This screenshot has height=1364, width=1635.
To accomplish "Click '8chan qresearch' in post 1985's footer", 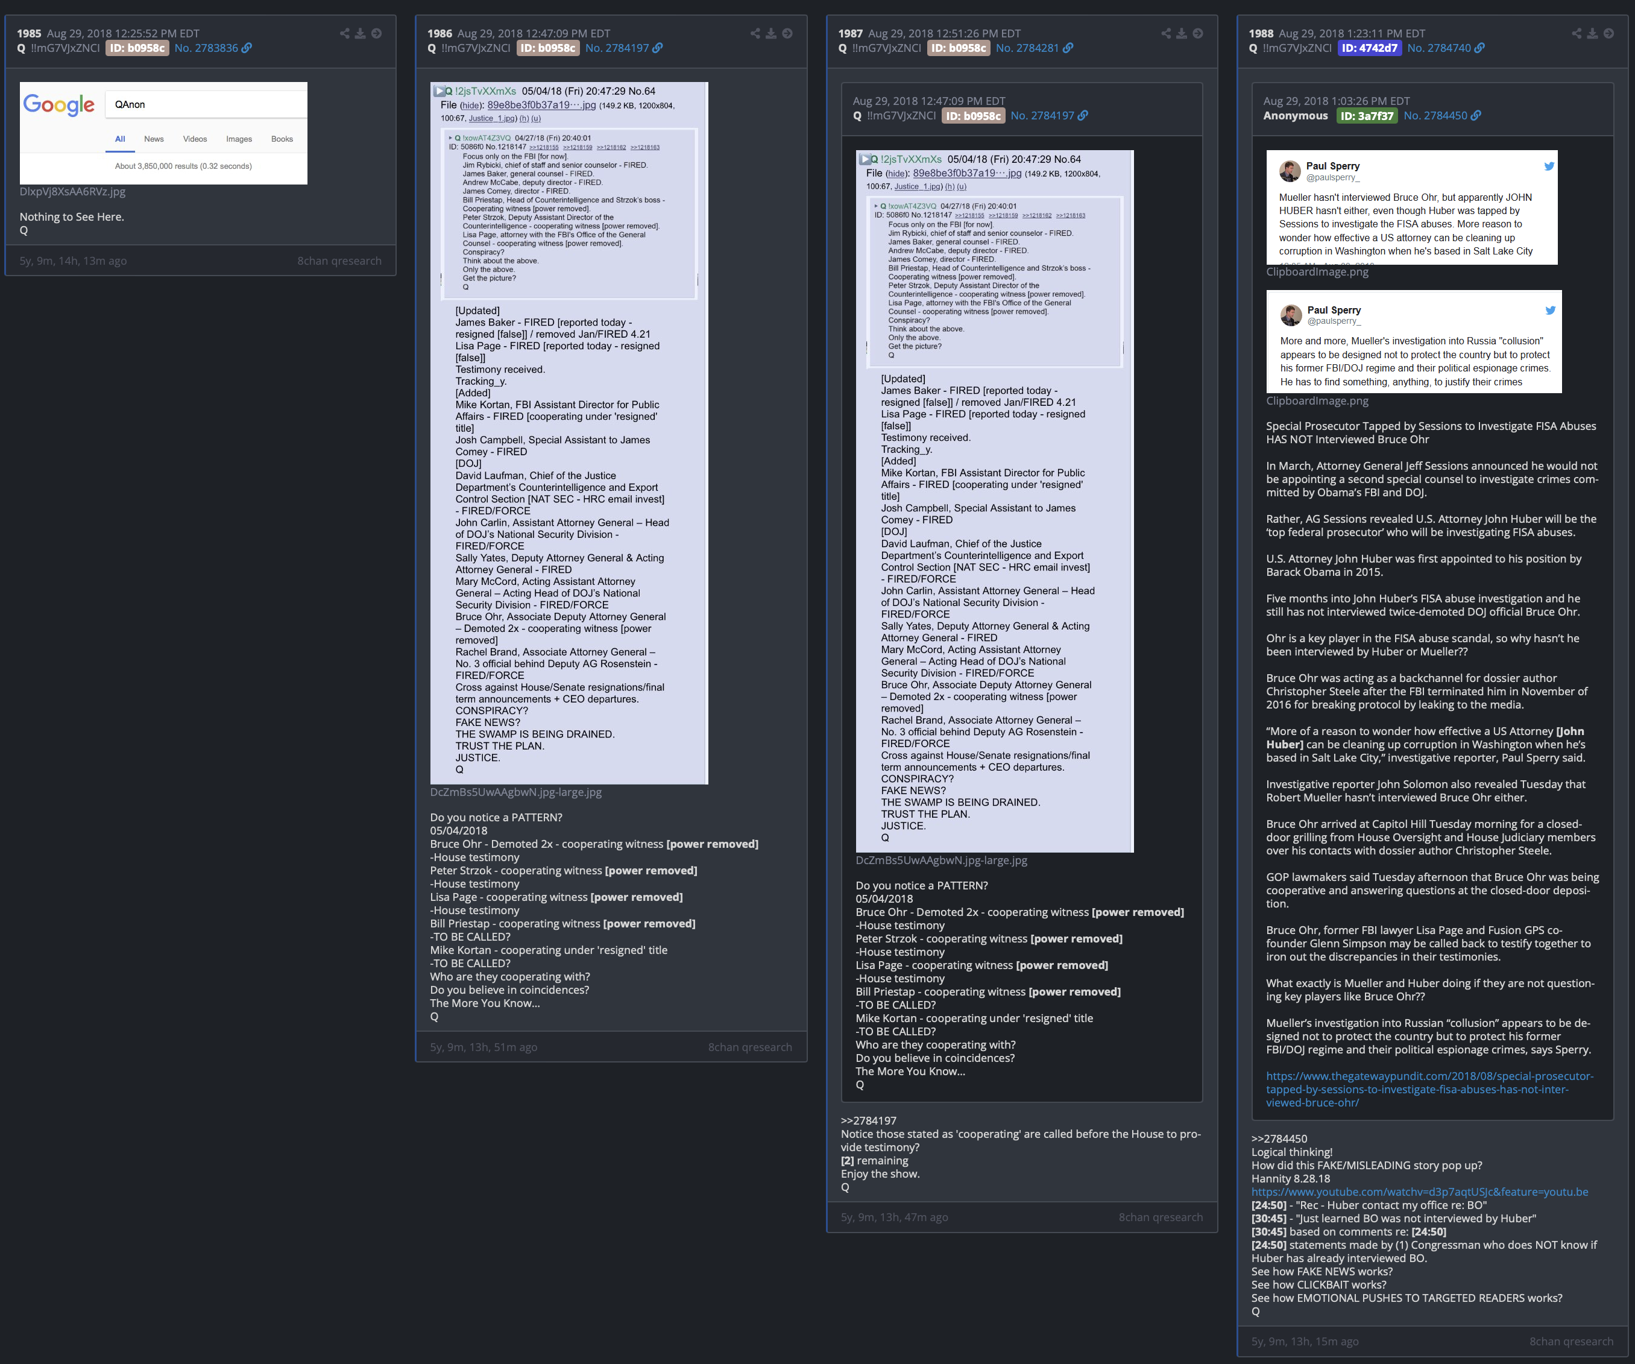I will point(339,261).
